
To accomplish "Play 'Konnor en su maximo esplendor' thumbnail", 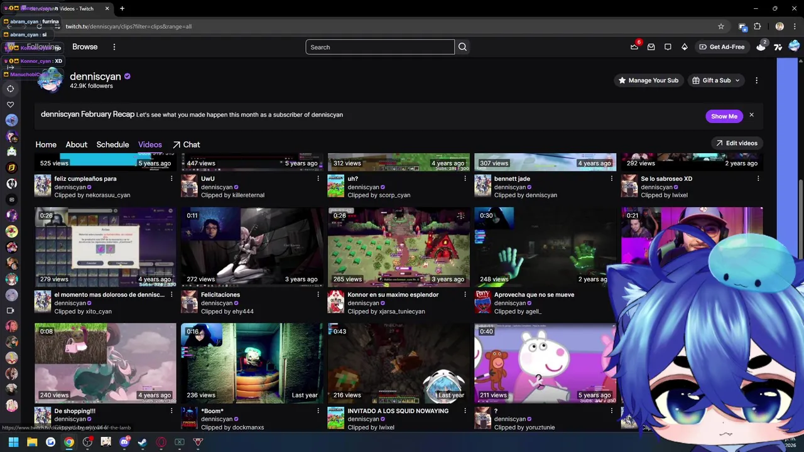I will pos(399,247).
